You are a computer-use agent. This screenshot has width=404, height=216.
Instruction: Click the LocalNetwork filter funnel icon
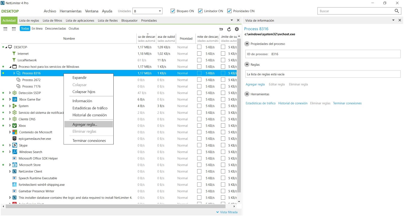(14, 60)
